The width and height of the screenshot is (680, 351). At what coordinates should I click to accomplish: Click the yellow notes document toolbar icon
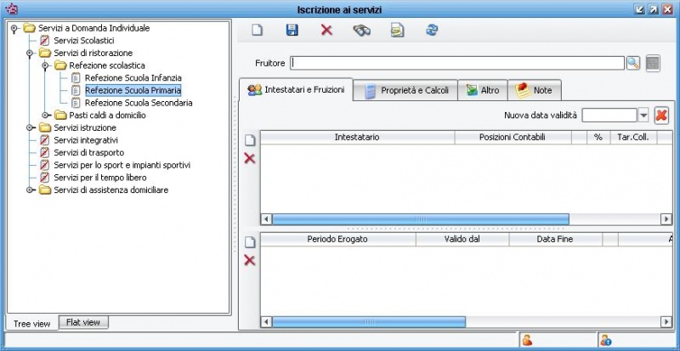coord(397,31)
